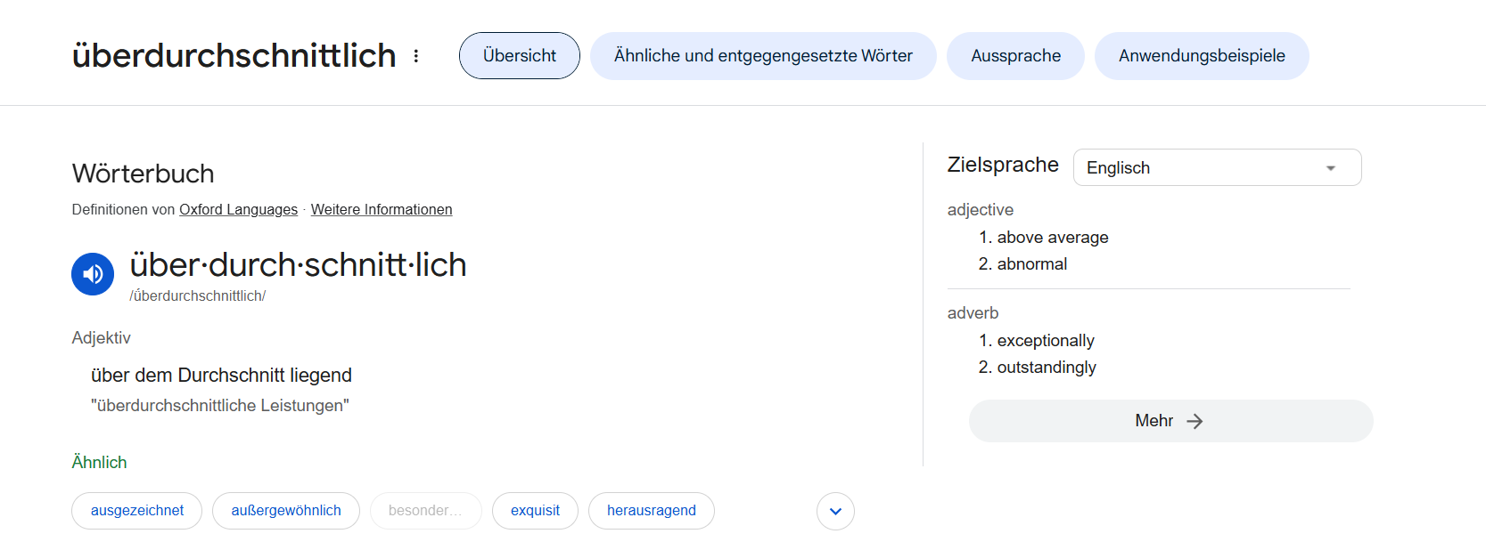This screenshot has height=550, width=1486.
Task: Select the Aussprache tab
Action: pyautogui.click(x=1015, y=56)
